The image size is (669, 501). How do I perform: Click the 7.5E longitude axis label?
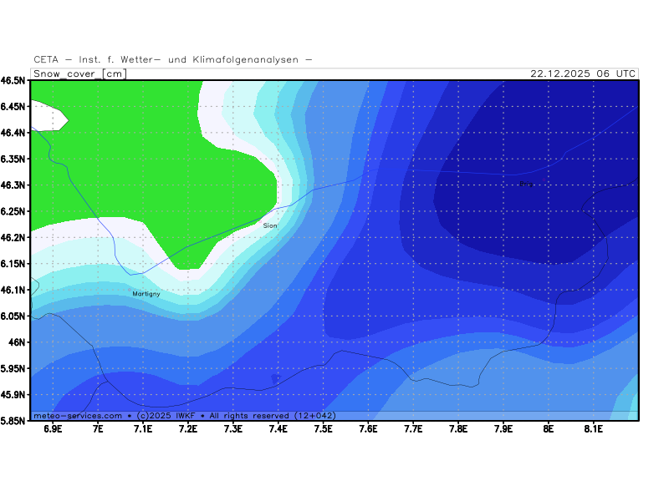[x=323, y=429]
